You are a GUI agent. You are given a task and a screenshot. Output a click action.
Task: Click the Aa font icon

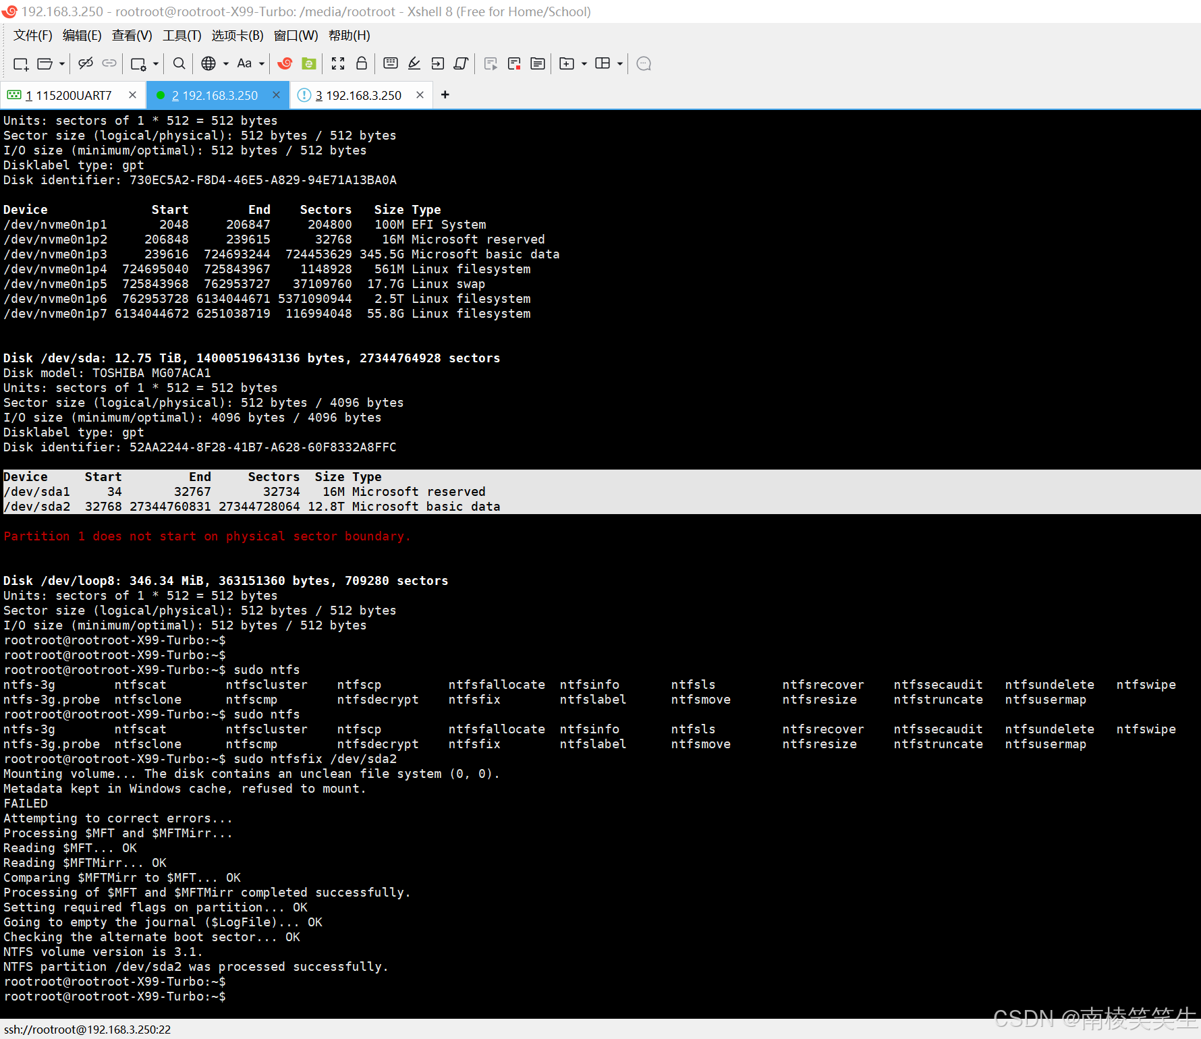(x=244, y=63)
